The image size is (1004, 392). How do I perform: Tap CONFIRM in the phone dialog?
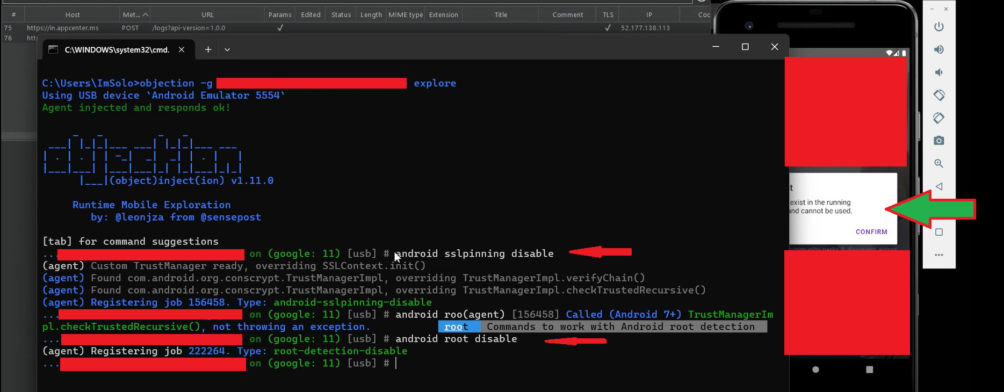(x=871, y=232)
